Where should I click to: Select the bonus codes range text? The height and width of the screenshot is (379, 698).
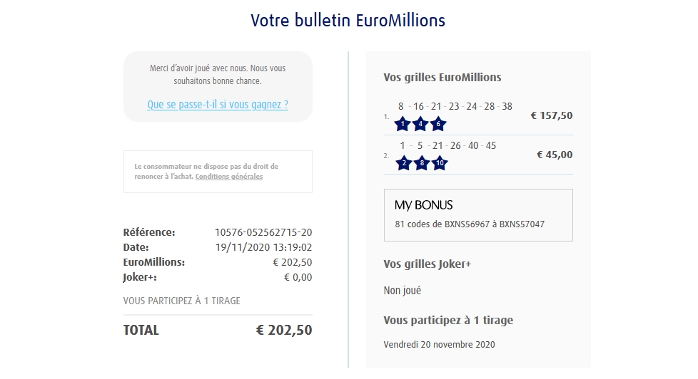pyautogui.click(x=470, y=224)
